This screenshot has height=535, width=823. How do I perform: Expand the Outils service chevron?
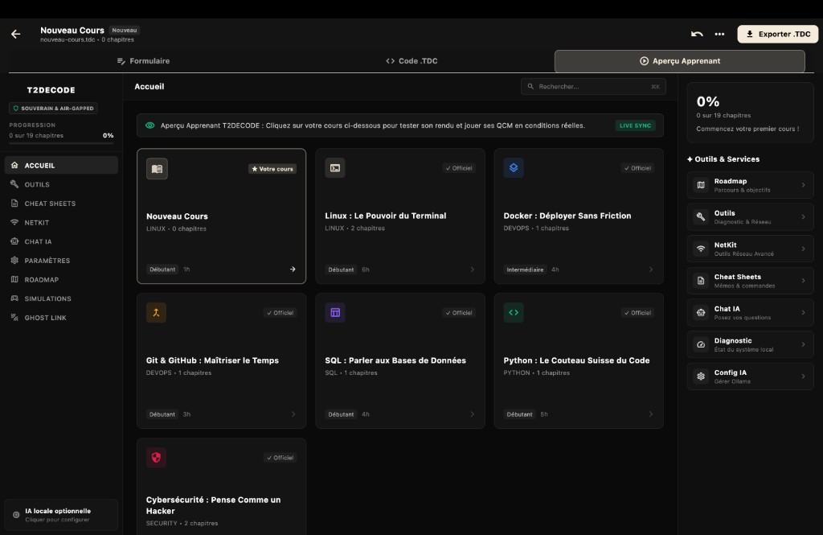[803, 216]
